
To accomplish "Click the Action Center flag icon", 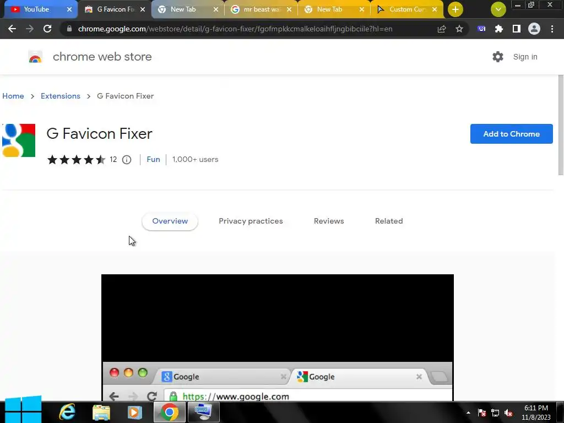I will pyautogui.click(x=482, y=413).
